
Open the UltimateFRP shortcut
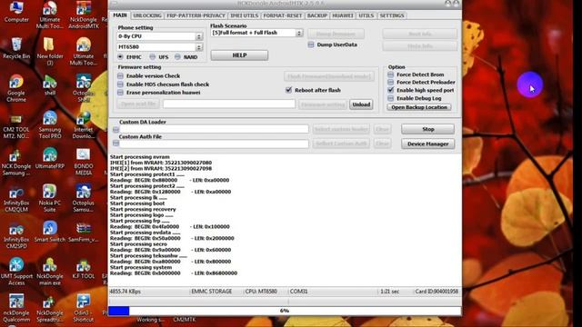coord(50,158)
